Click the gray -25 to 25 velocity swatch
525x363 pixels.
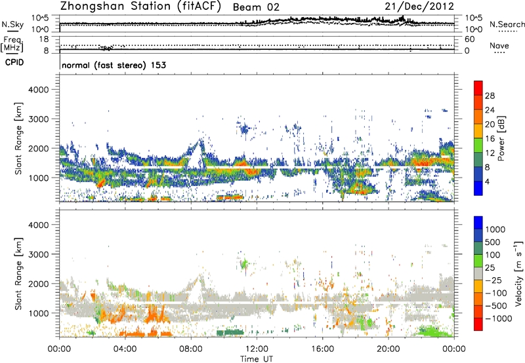(x=478, y=273)
